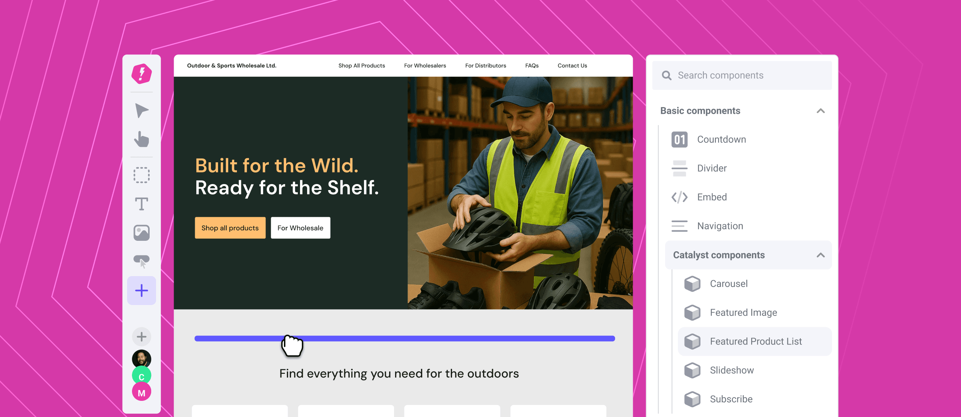Select the Text tool

click(142, 204)
